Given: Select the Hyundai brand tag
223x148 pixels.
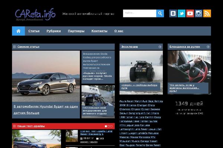Looking at the screenshot, I should coord(153,121).
